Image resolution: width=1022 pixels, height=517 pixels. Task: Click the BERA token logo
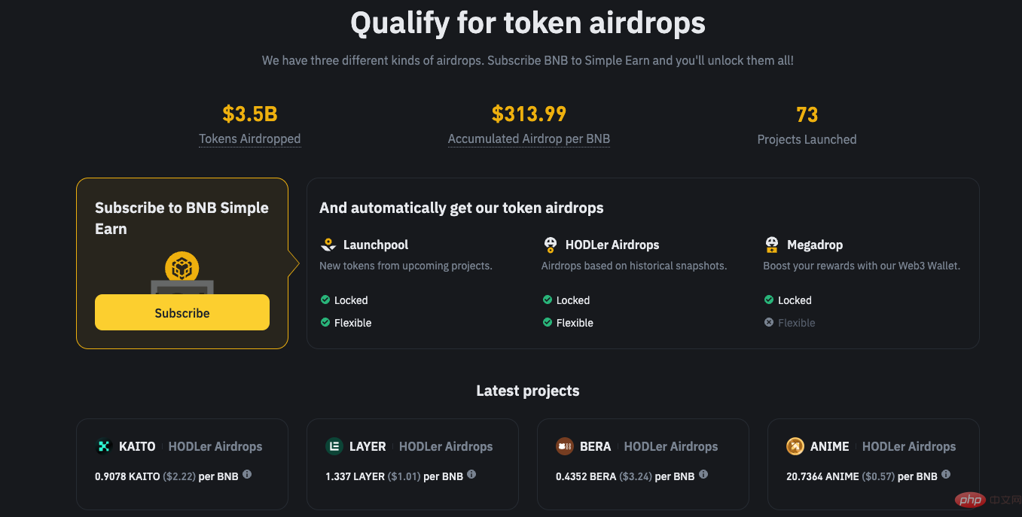(564, 446)
